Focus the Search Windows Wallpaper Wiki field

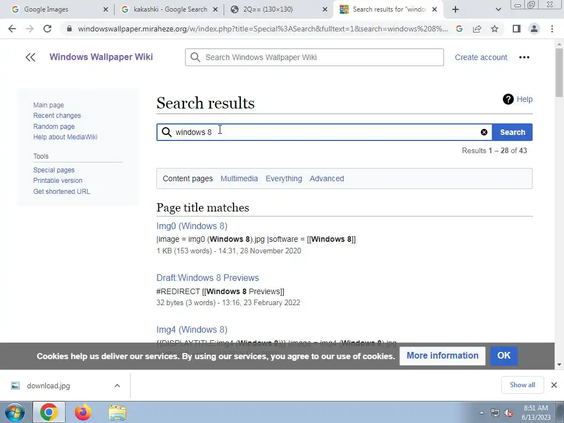[x=314, y=57]
